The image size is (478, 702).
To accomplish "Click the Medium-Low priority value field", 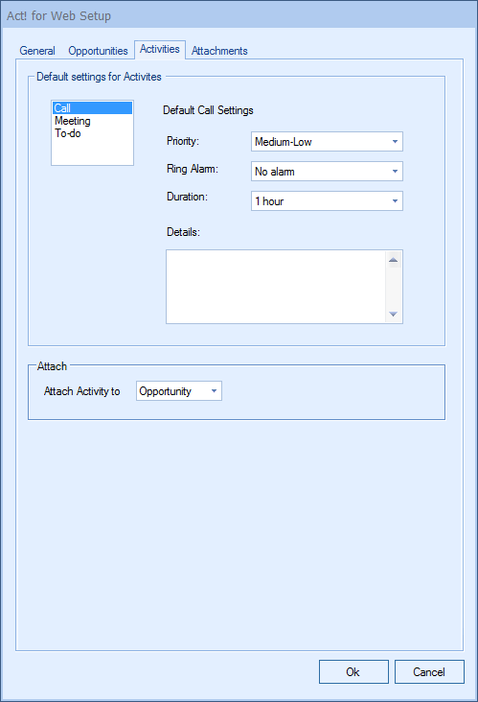I will 327,142.
